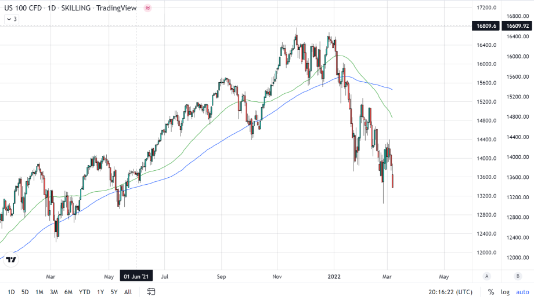Choose the 1M time range
The image size is (534, 300).
pos(39,292)
